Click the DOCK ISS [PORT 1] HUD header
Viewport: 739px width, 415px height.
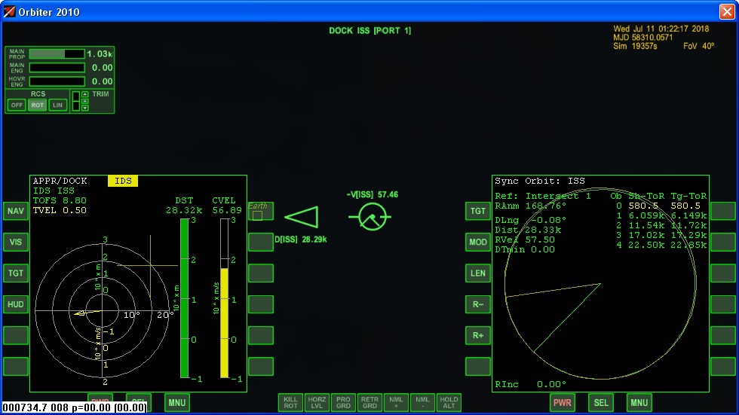(370, 31)
